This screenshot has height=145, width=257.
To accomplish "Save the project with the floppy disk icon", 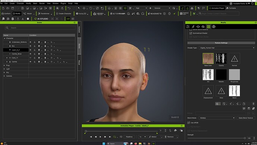I will click(13, 8).
